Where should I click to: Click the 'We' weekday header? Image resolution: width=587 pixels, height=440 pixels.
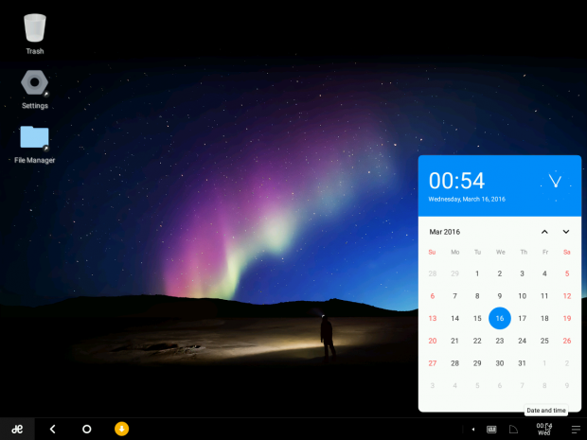pyautogui.click(x=500, y=253)
